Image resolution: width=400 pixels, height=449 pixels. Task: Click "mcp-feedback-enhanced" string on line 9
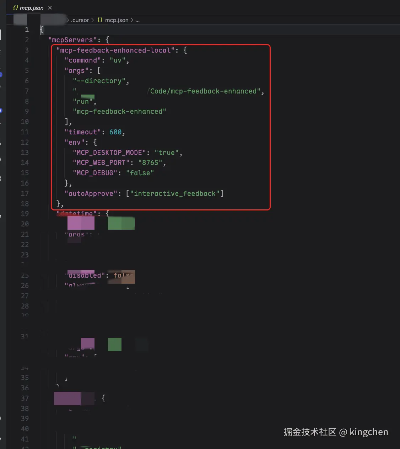click(120, 112)
